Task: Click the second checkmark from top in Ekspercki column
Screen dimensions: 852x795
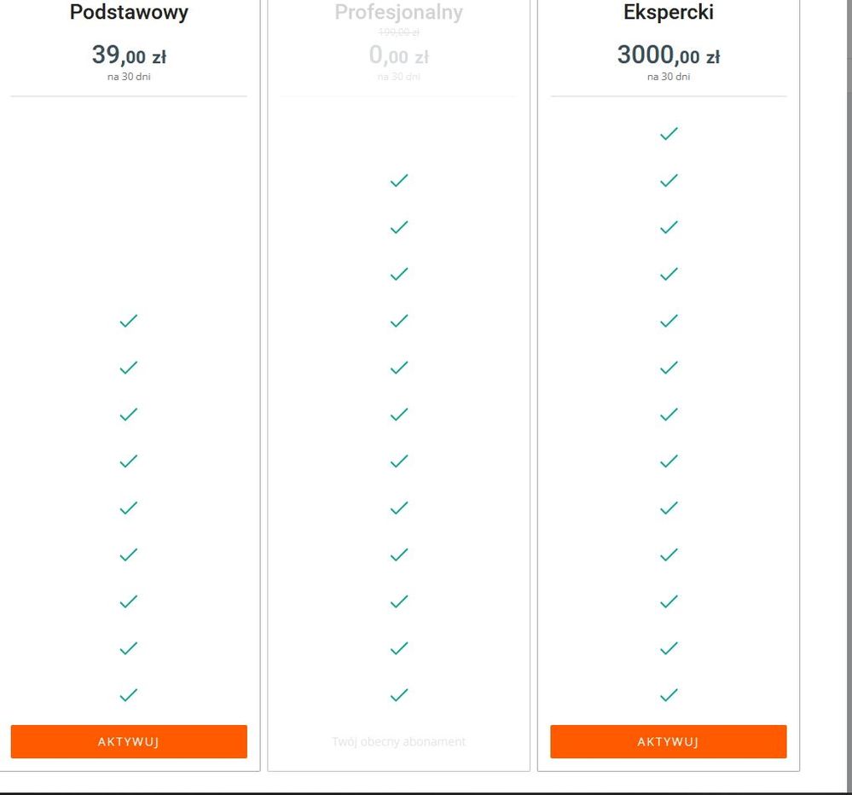Action: pos(669,180)
